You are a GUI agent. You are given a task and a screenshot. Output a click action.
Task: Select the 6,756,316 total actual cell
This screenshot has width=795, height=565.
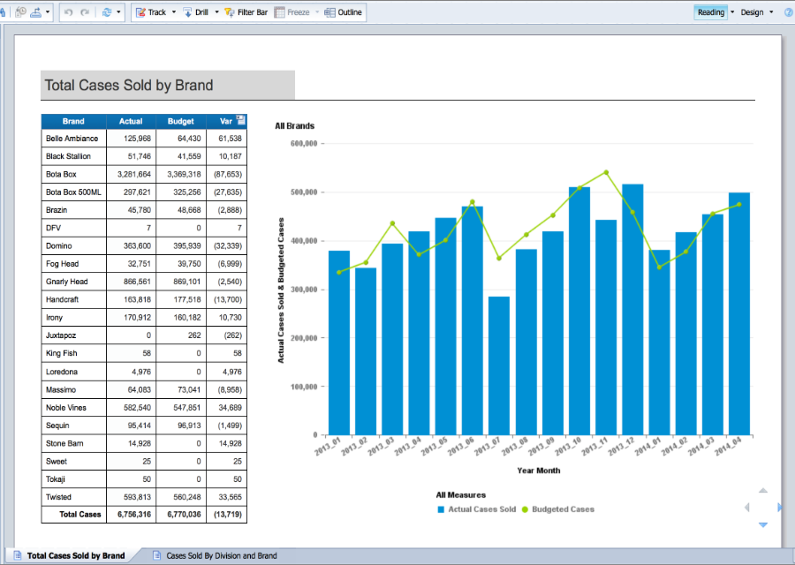click(x=131, y=515)
